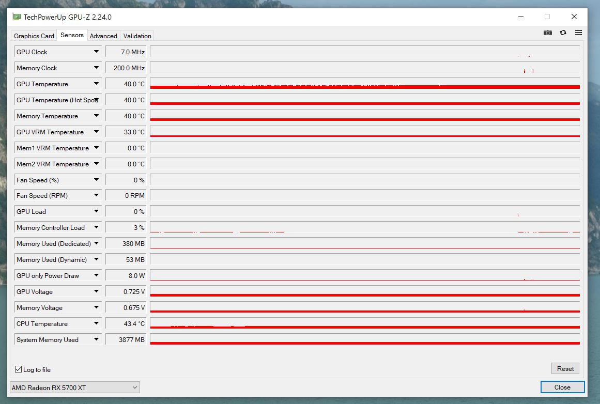Click the 43.4 °C CPU Temperature value
The image size is (600, 404).
tap(126, 323)
